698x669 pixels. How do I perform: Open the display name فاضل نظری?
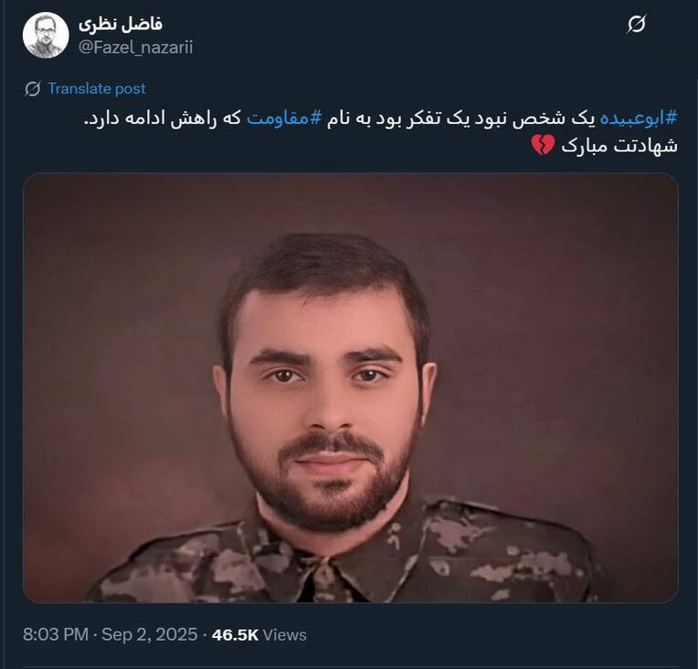coord(121,24)
